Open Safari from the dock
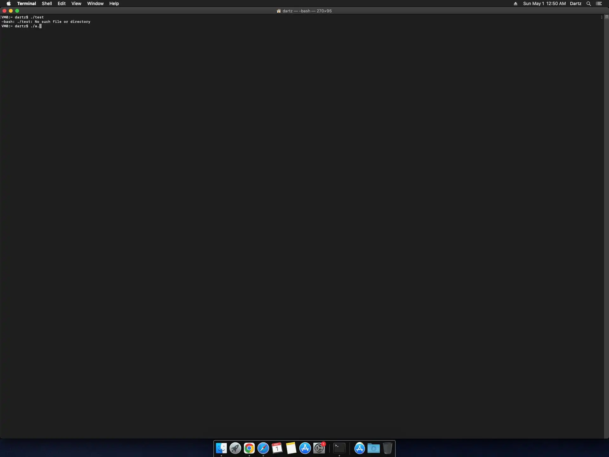 [263, 448]
